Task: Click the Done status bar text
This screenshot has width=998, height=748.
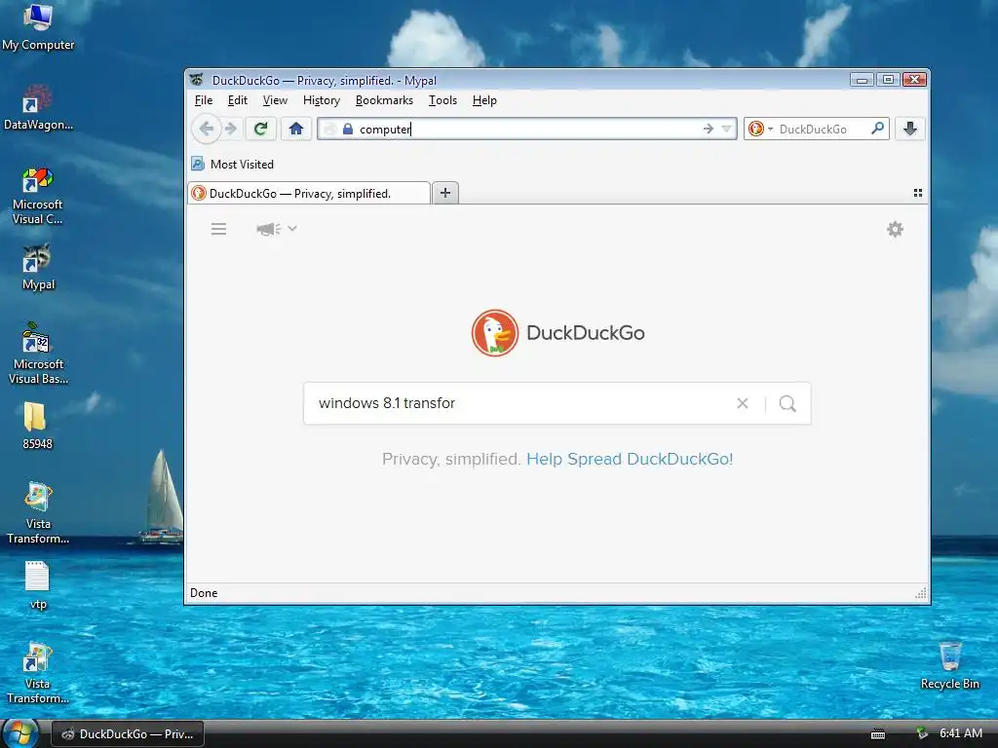Action: (204, 593)
